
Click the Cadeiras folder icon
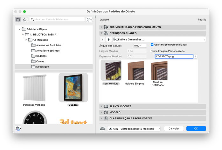[x=33, y=56]
